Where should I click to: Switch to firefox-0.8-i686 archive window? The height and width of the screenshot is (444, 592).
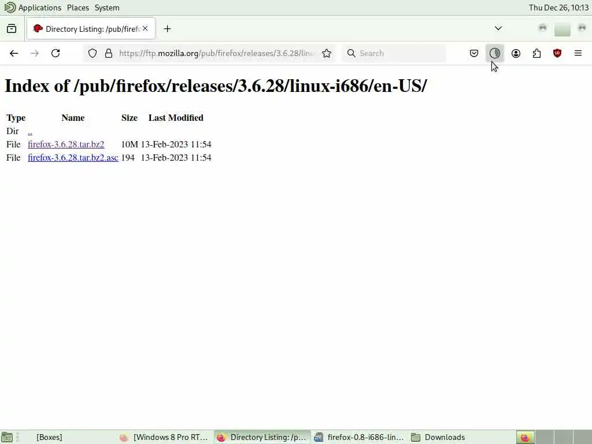tap(360, 437)
